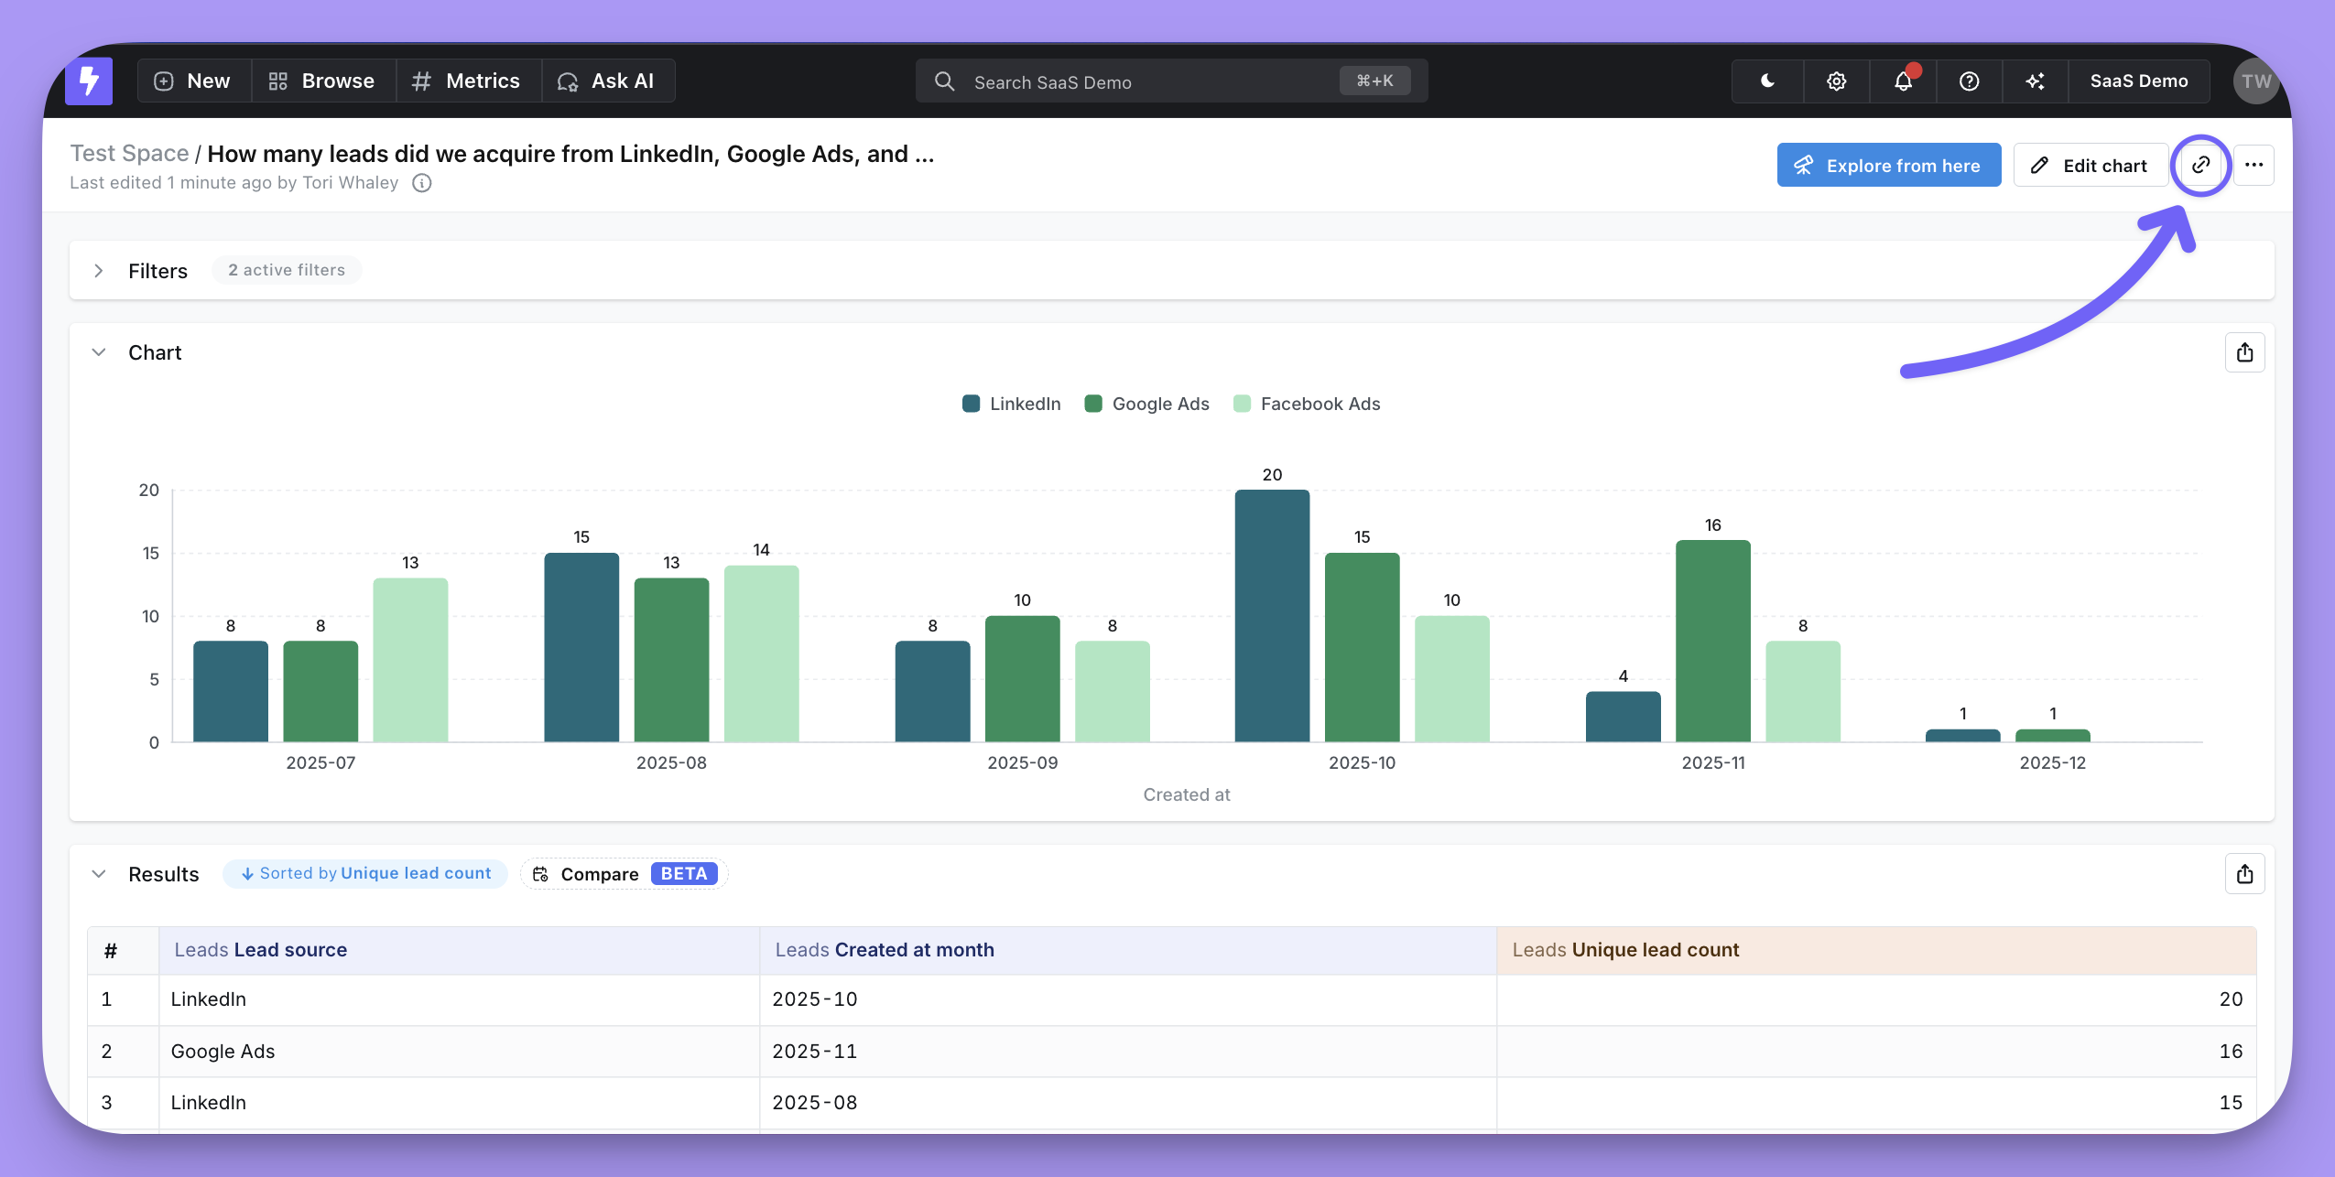
Task: Collapse the Results section
Action: coord(99,874)
